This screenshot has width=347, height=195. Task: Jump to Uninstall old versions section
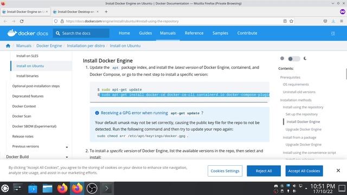[x=299, y=92]
